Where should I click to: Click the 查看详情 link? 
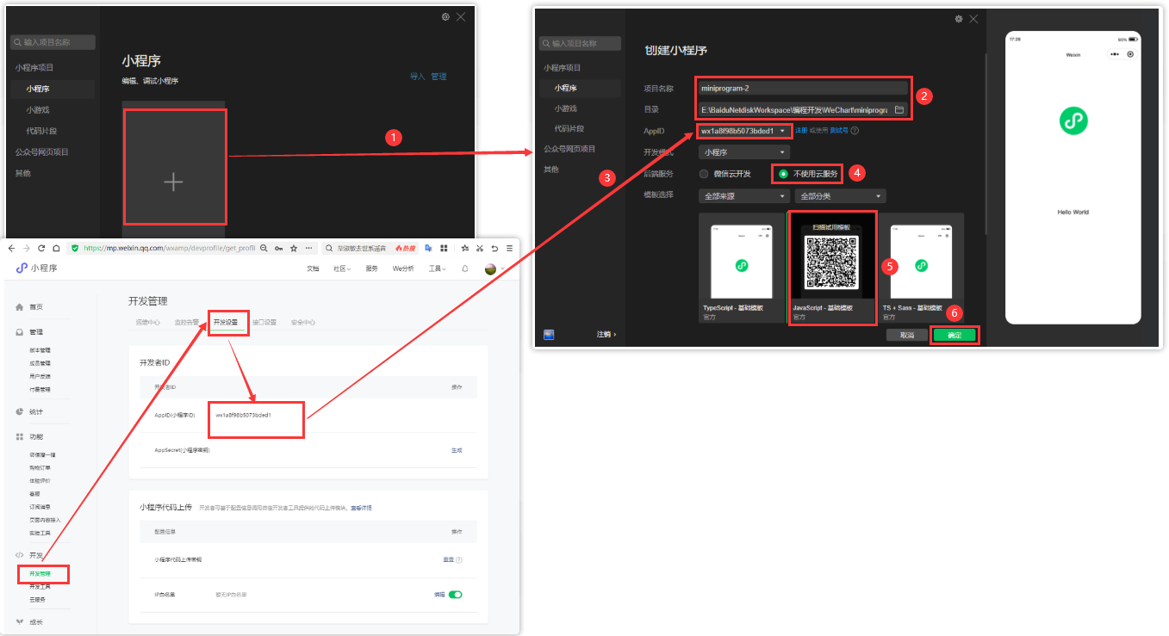click(362, 509)
